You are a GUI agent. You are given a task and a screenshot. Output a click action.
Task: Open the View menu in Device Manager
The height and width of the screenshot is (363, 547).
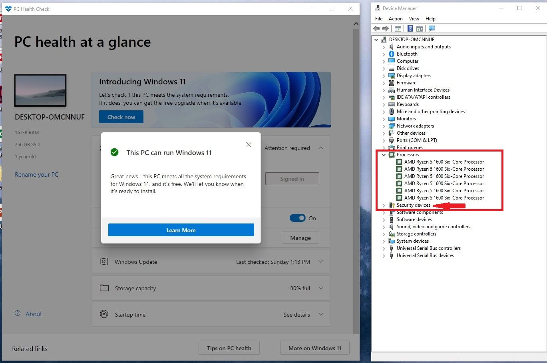414,19
